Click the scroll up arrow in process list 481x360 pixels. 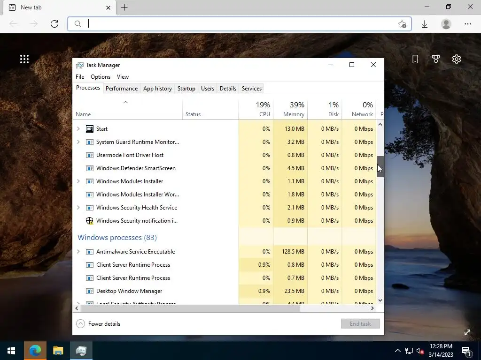click(x=380, y=124)
